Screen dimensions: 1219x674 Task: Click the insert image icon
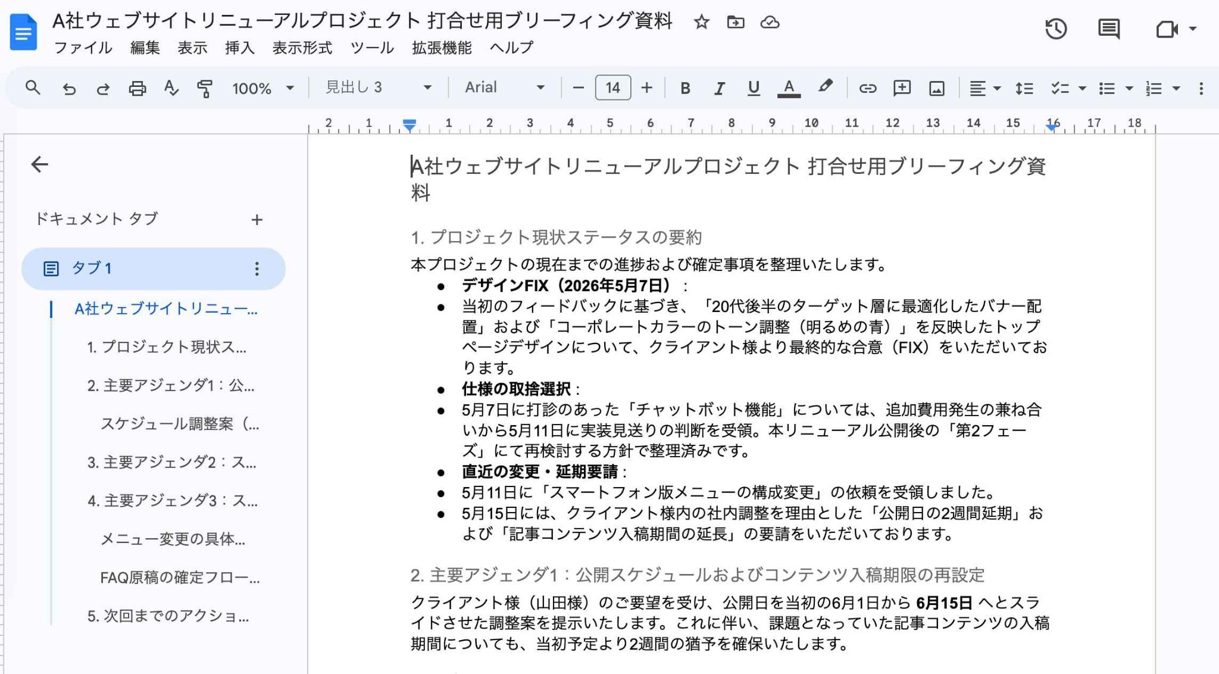click(936, 88)
